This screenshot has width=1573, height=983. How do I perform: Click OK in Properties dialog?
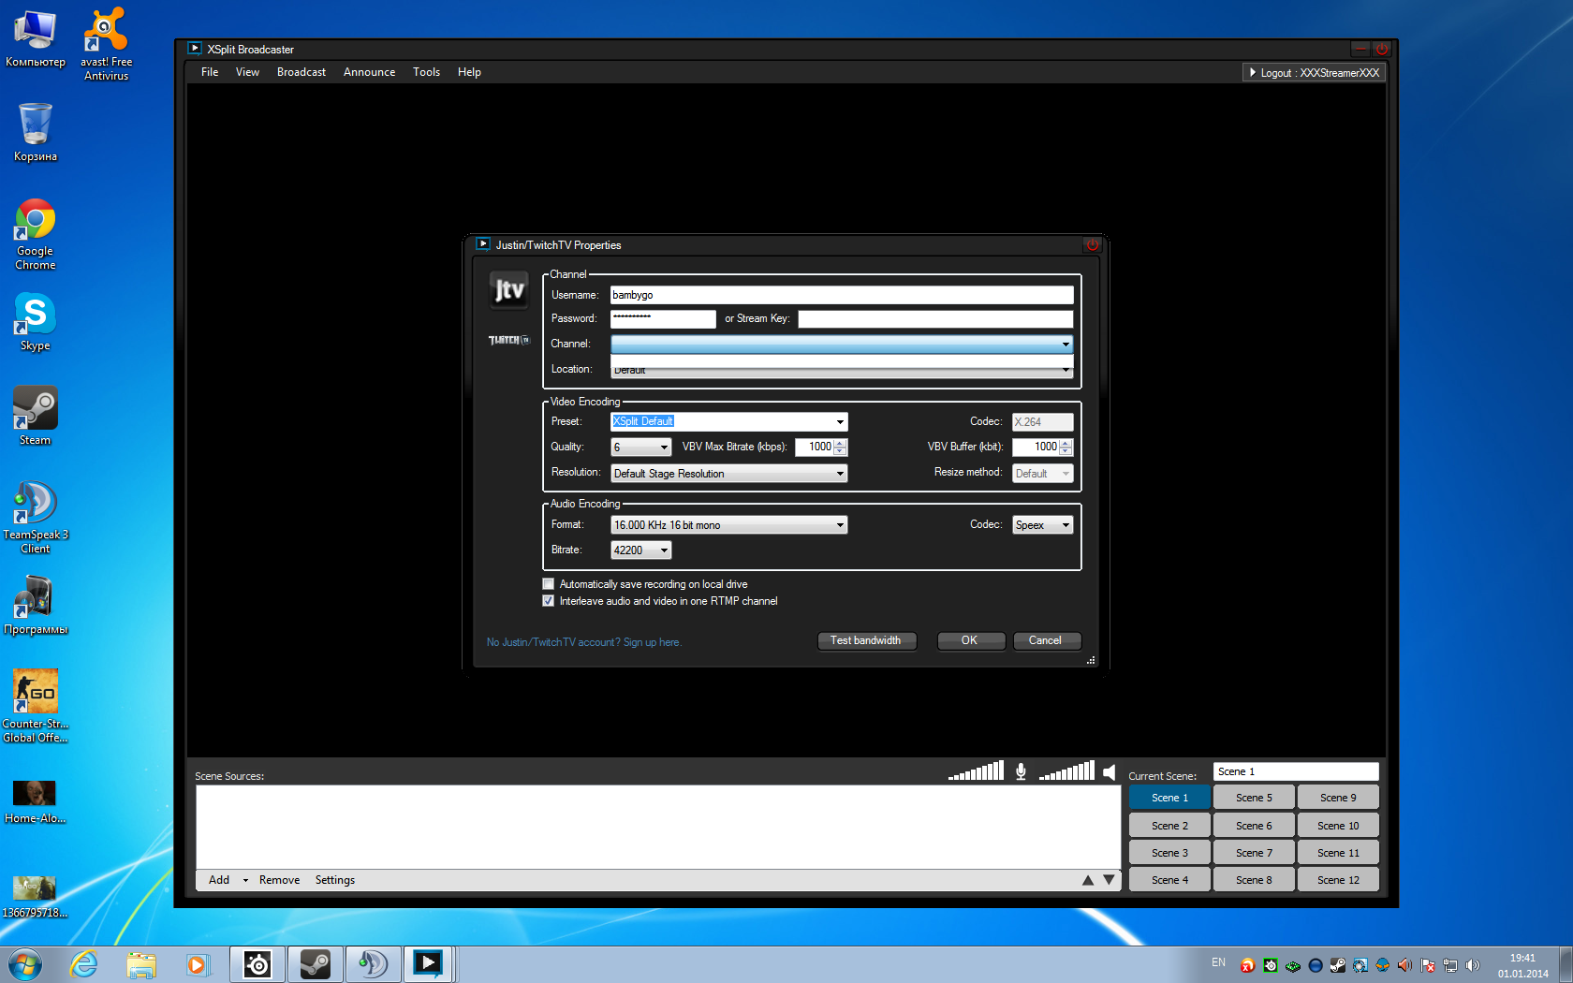click(970, 641)
